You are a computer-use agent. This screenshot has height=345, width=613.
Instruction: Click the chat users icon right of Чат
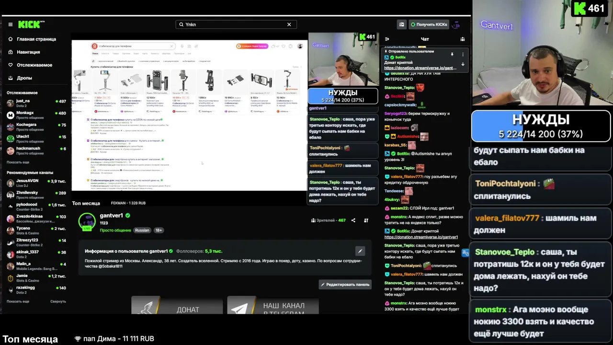pos(462,39)
